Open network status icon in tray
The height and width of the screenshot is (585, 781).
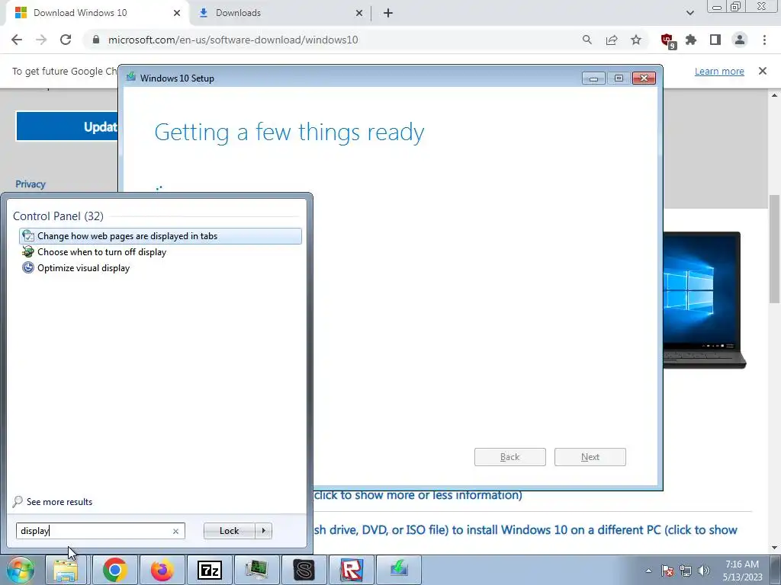pos(686,571)
